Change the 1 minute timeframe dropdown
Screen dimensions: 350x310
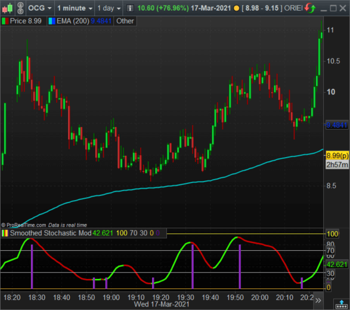75,8
